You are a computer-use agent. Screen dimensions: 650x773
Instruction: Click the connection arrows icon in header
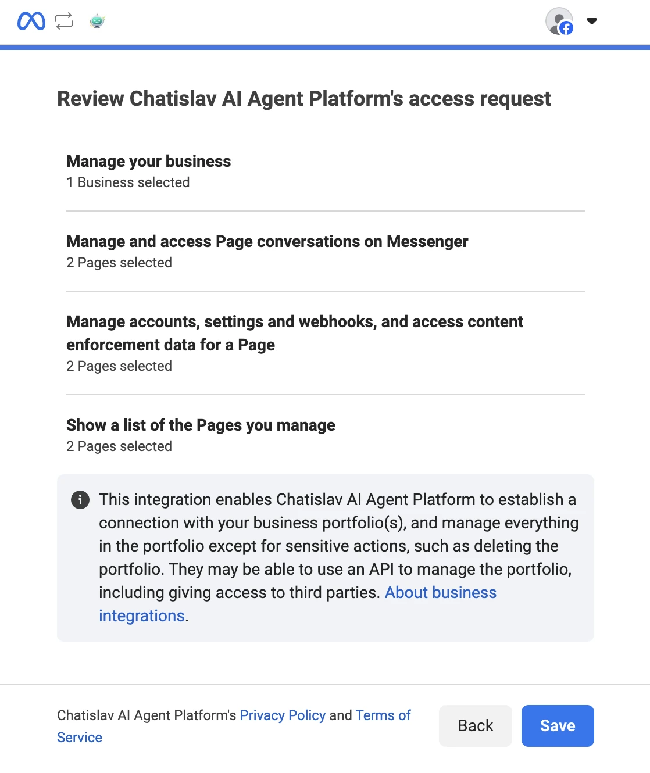tap(64, 22)
